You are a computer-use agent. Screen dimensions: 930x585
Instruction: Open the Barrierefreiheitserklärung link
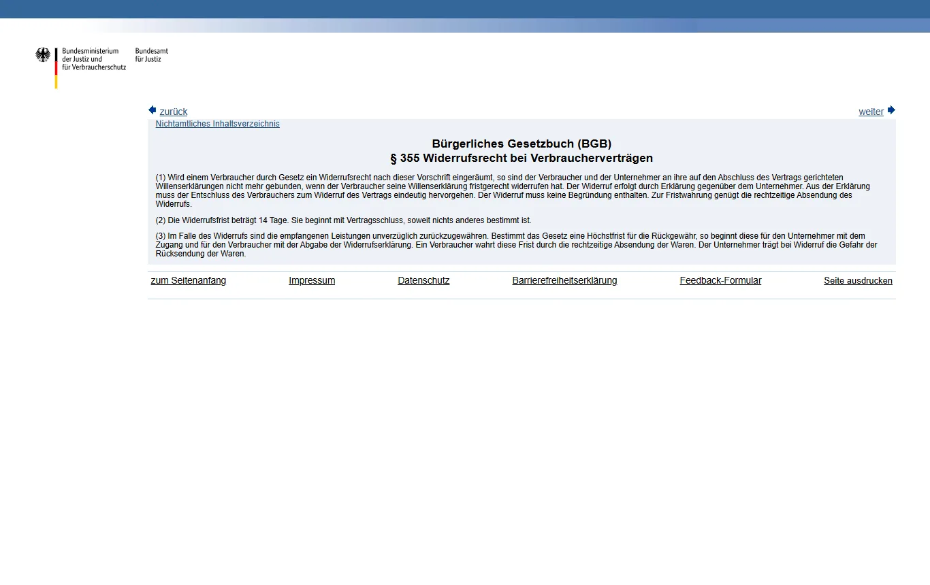click(564, 280)
